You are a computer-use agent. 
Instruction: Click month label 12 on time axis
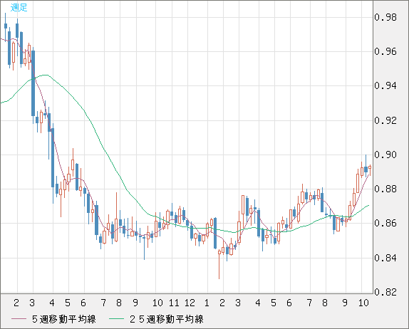(x=190, y=303)
